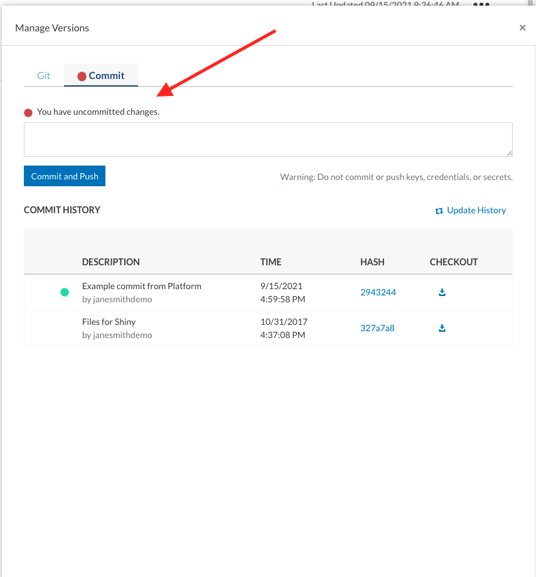Click checkout icon for commit 2943244
Image resolution: width=536 pixels, height=577 pixels.
tap(442, 292)
